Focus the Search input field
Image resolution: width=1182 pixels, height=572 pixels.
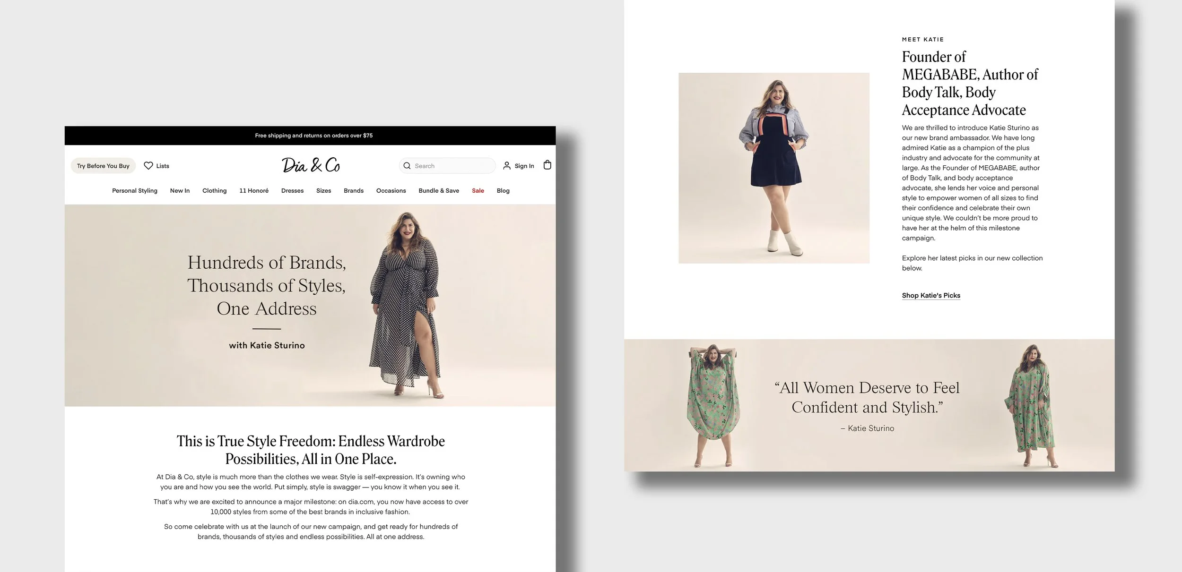click(447, 166)
